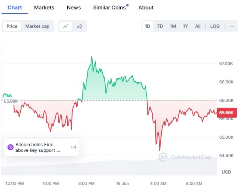Set the time range to 7D
238x189 pixels.
(160, 26)
